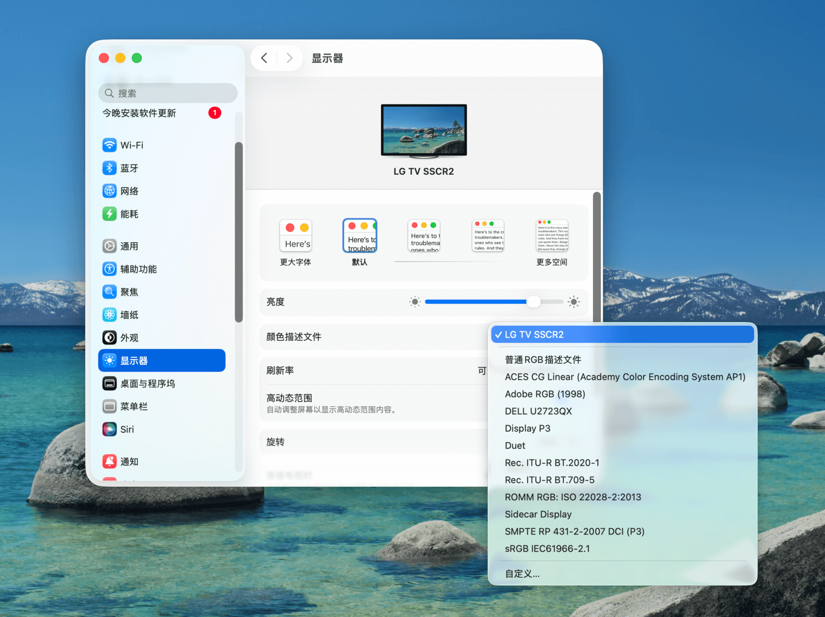Go back with the left chevron button
This screenshot has width=825, height=617.
pos(265,58)
